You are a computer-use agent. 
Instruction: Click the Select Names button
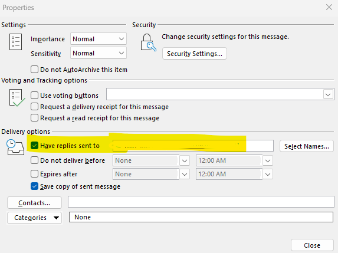(307, 146)
